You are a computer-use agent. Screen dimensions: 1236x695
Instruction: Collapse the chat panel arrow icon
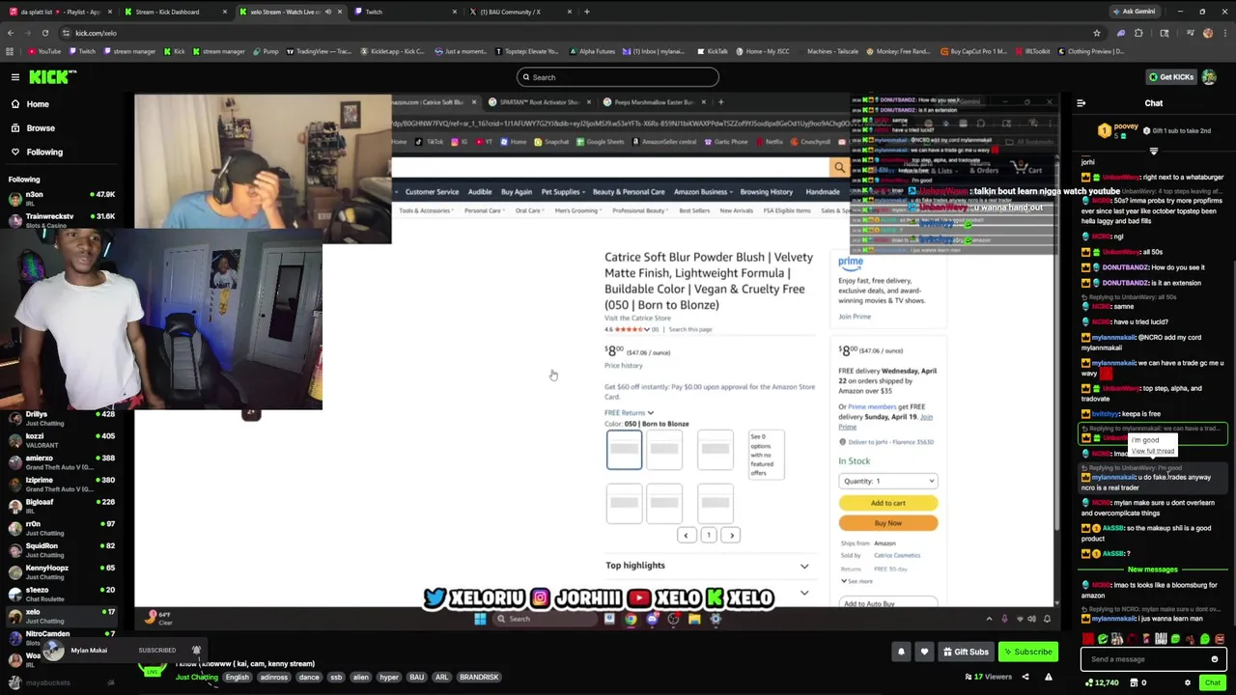1081,103
